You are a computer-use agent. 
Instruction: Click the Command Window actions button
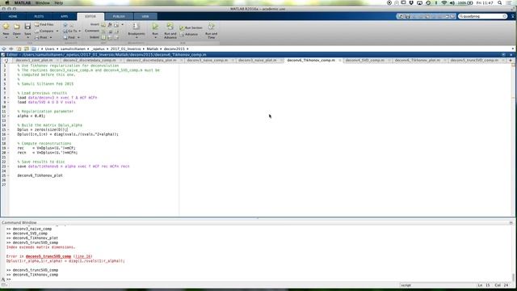pos(511,223)
